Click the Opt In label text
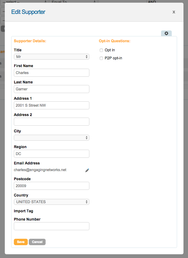This screenshot has height=258, width=188. point(110,50)
